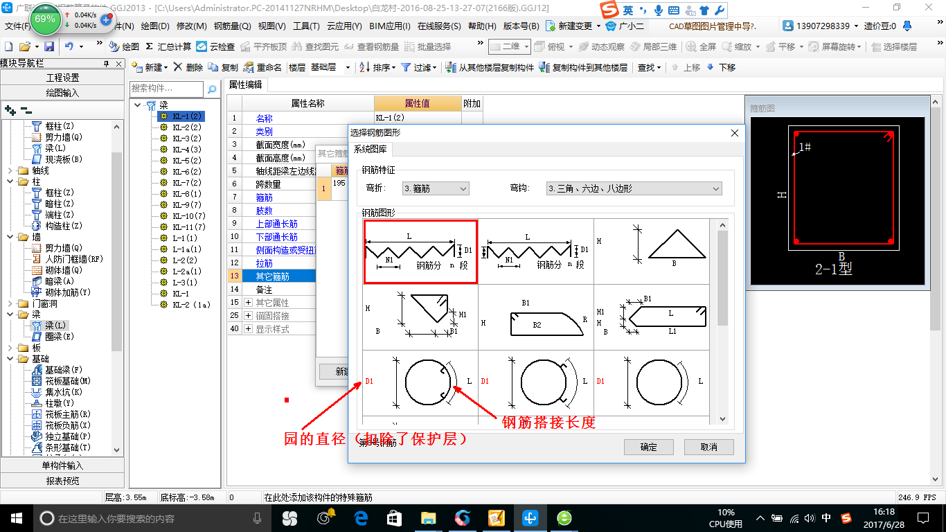This screenshot has width=946, height=532.
Task: Click 删除 delete X icon
Action: (x=178, y=67)
